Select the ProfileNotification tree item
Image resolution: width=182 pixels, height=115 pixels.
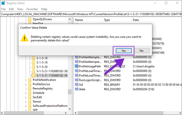click(x=44, y=80)
